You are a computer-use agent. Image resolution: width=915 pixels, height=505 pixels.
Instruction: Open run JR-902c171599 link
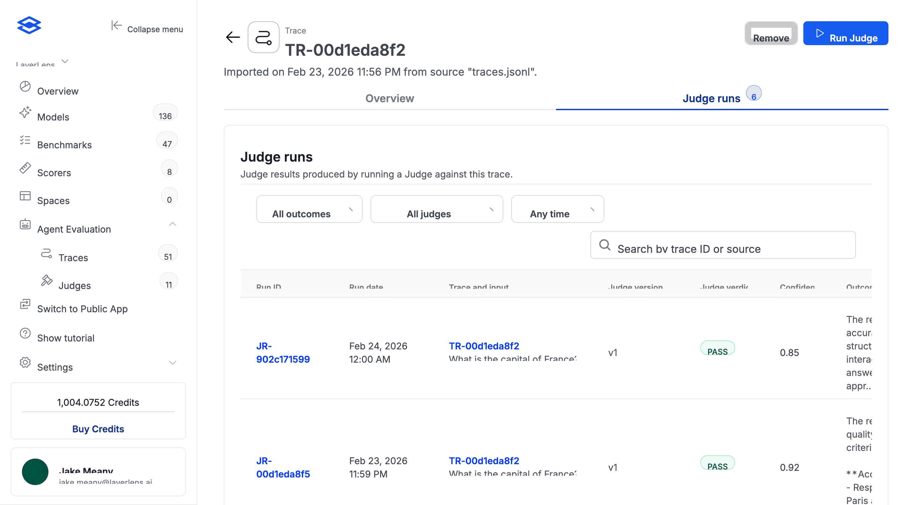283,352
